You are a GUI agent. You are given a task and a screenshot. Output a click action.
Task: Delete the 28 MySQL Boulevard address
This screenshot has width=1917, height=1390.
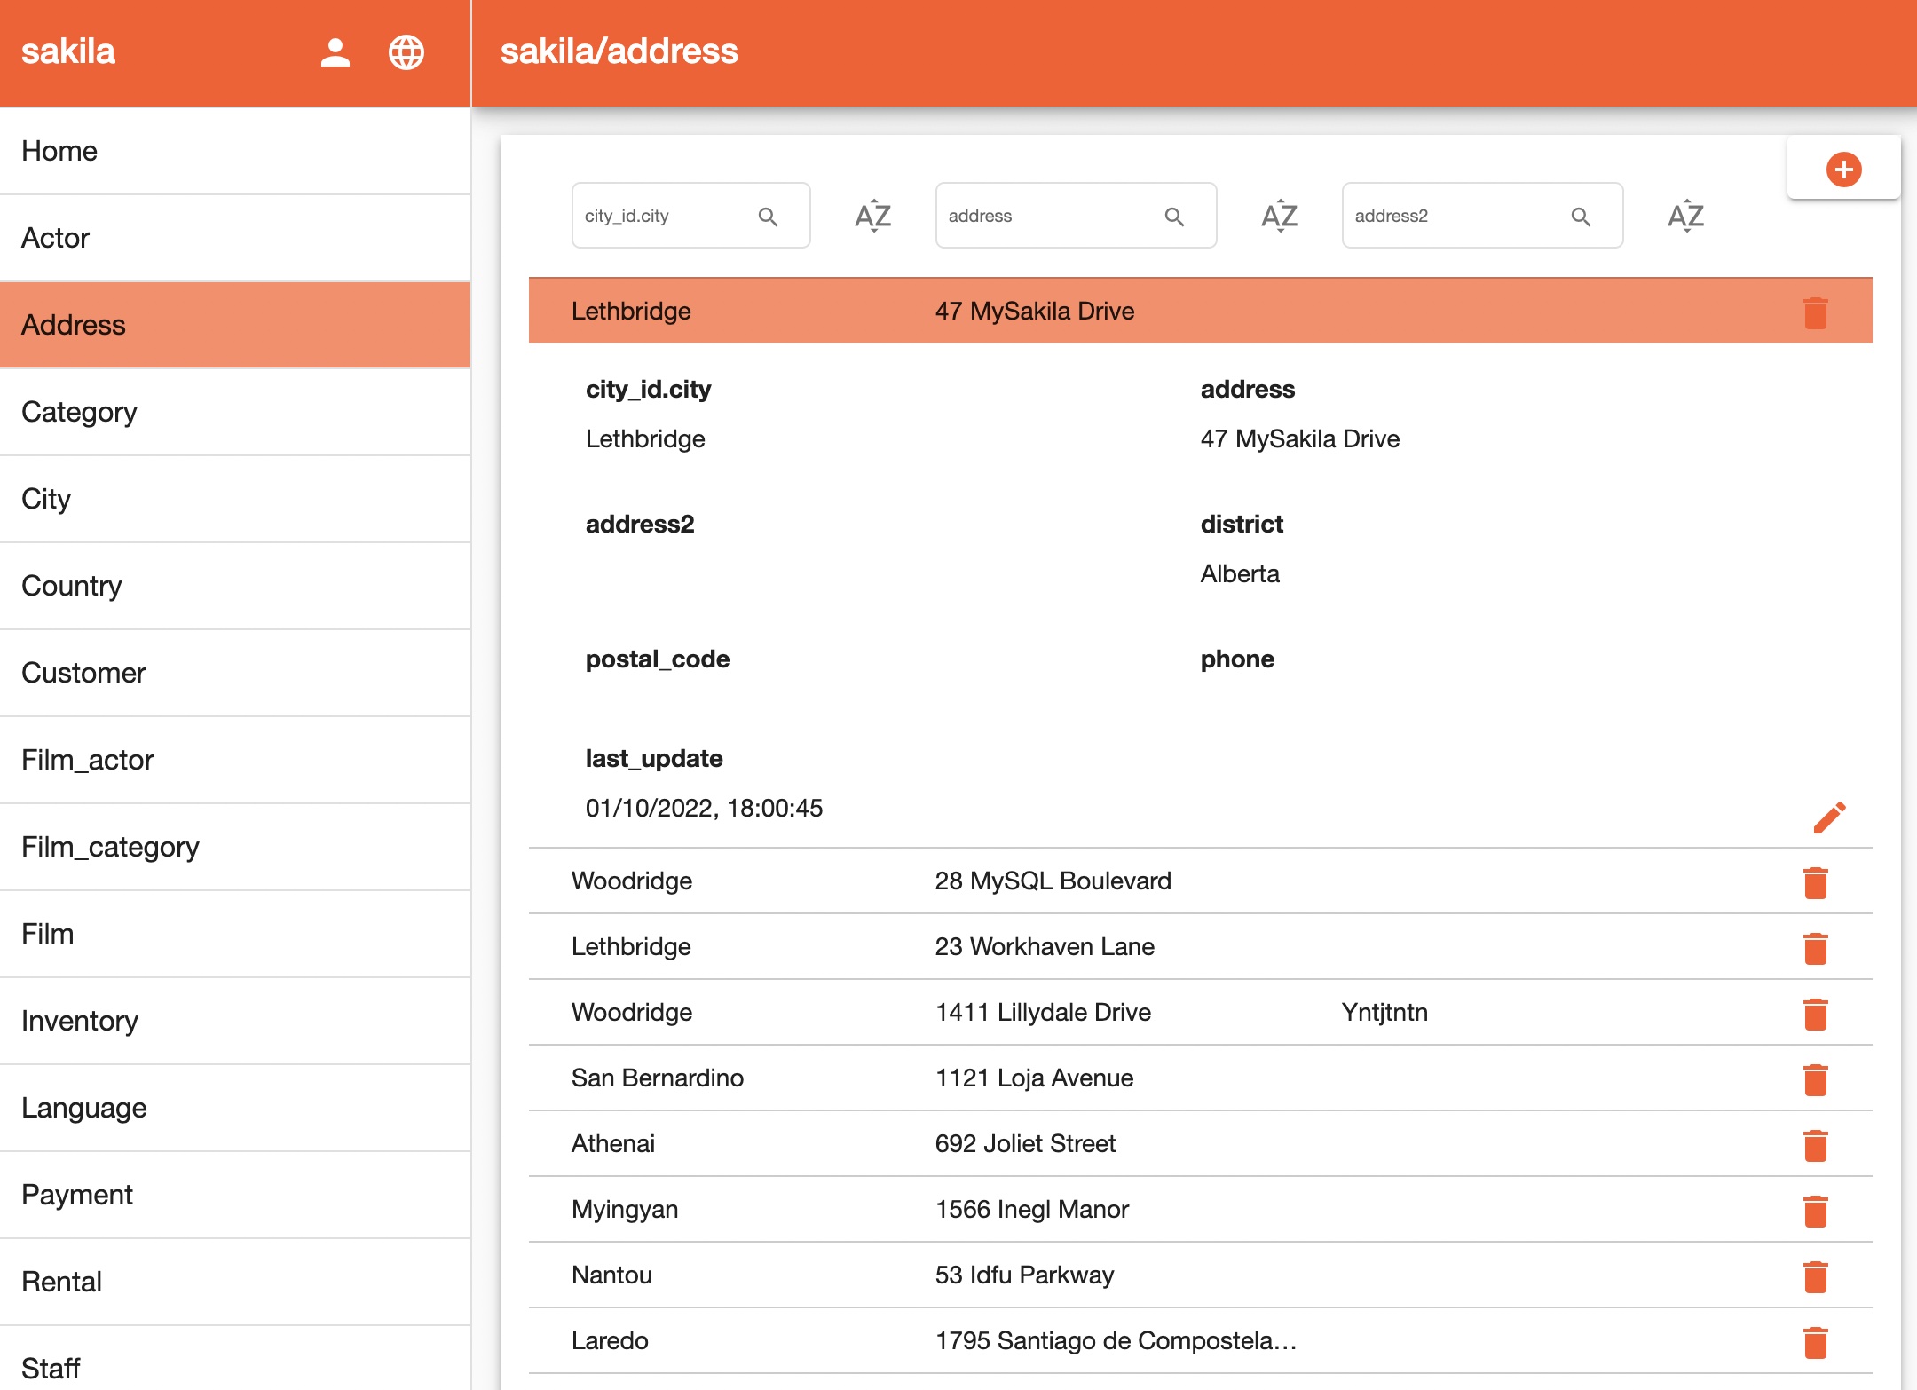[x=1815, y=882]
